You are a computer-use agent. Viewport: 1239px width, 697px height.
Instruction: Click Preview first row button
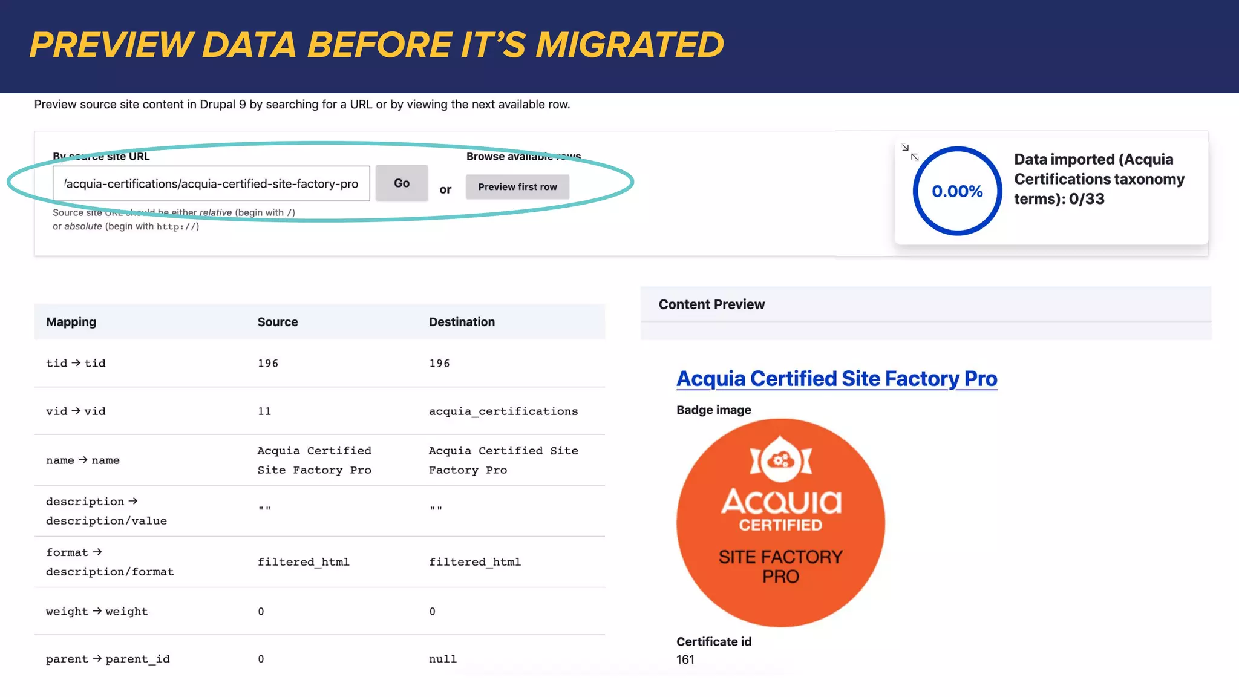517,187
